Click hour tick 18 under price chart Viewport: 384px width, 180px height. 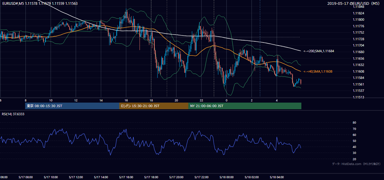pyautogui.click(x=151, y=100)
